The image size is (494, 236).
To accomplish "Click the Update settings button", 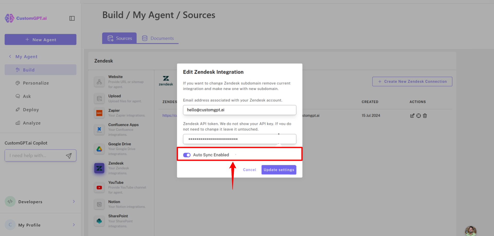I will point(279,170).
